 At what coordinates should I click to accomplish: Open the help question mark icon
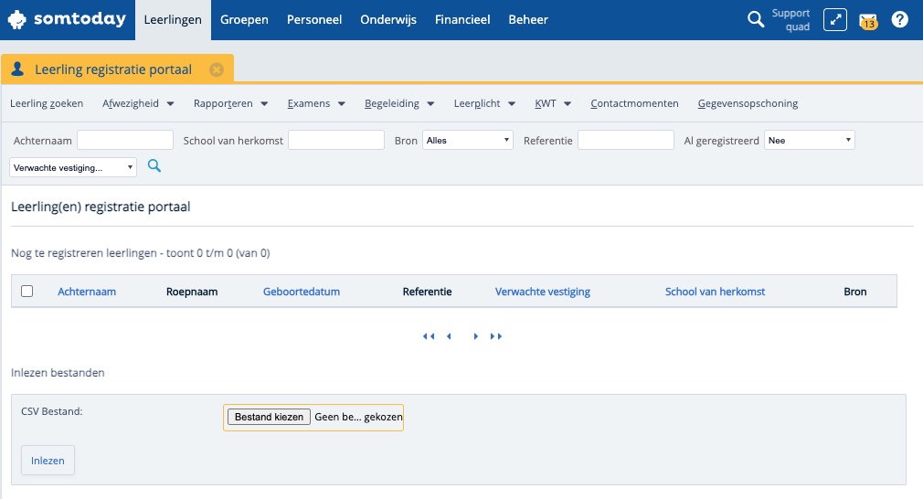tap(899, 19)
